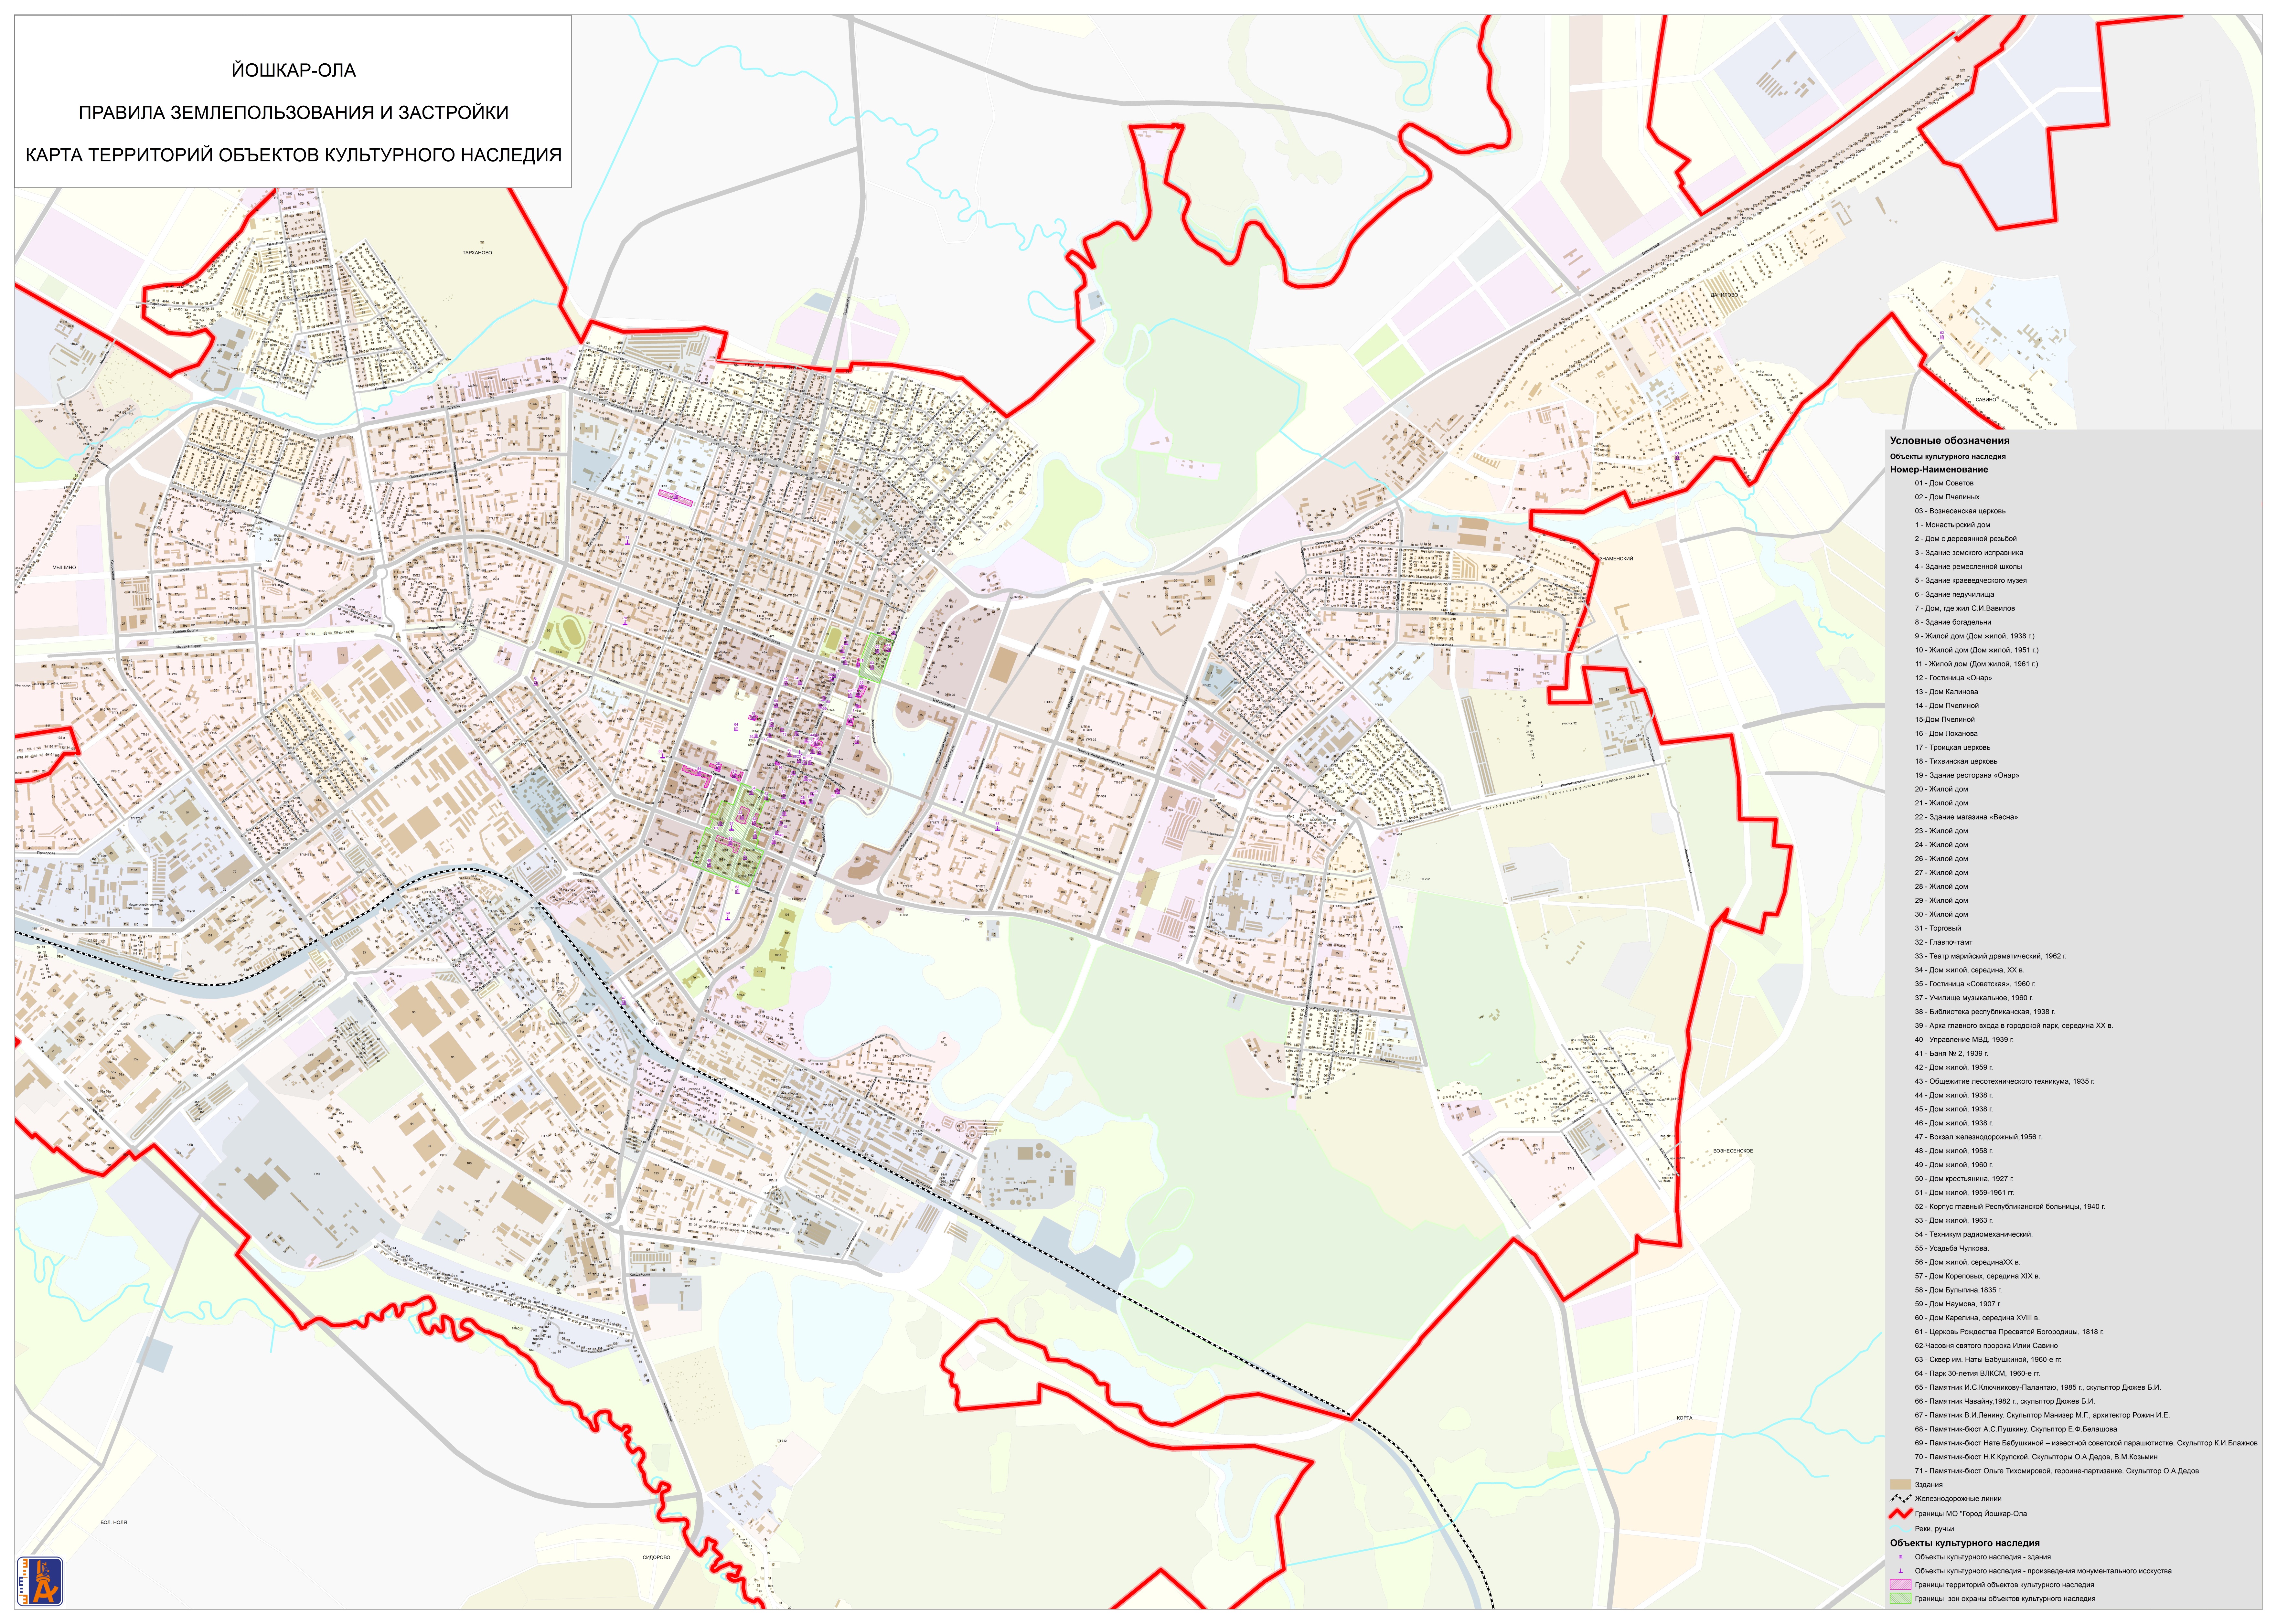Click the 'ТАРХАНОВО' place label on map
This screenshot has width=2277, height=1624.
click(477, 253)
